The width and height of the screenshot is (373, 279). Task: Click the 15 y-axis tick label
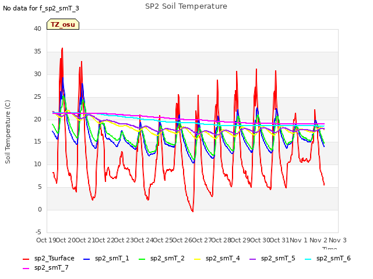point(37,142)
